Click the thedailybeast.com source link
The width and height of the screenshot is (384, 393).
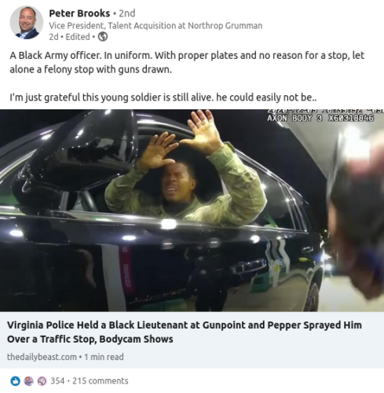(x=42, y=357)
